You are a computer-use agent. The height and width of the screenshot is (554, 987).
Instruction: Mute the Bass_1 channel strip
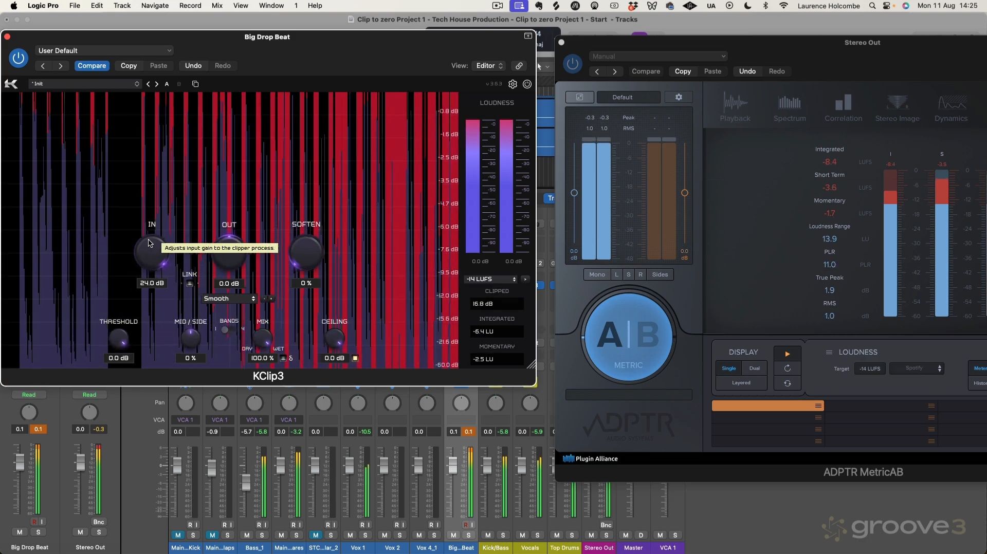click(x=247, y=535)
